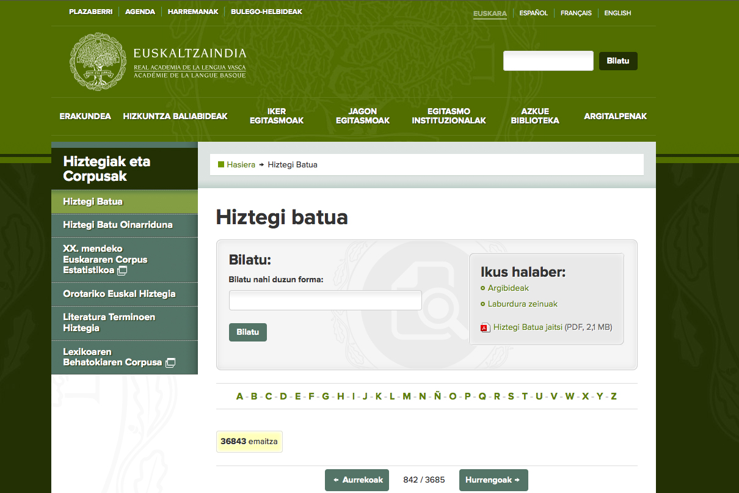Open the Argibideak link

coord(508,288)
